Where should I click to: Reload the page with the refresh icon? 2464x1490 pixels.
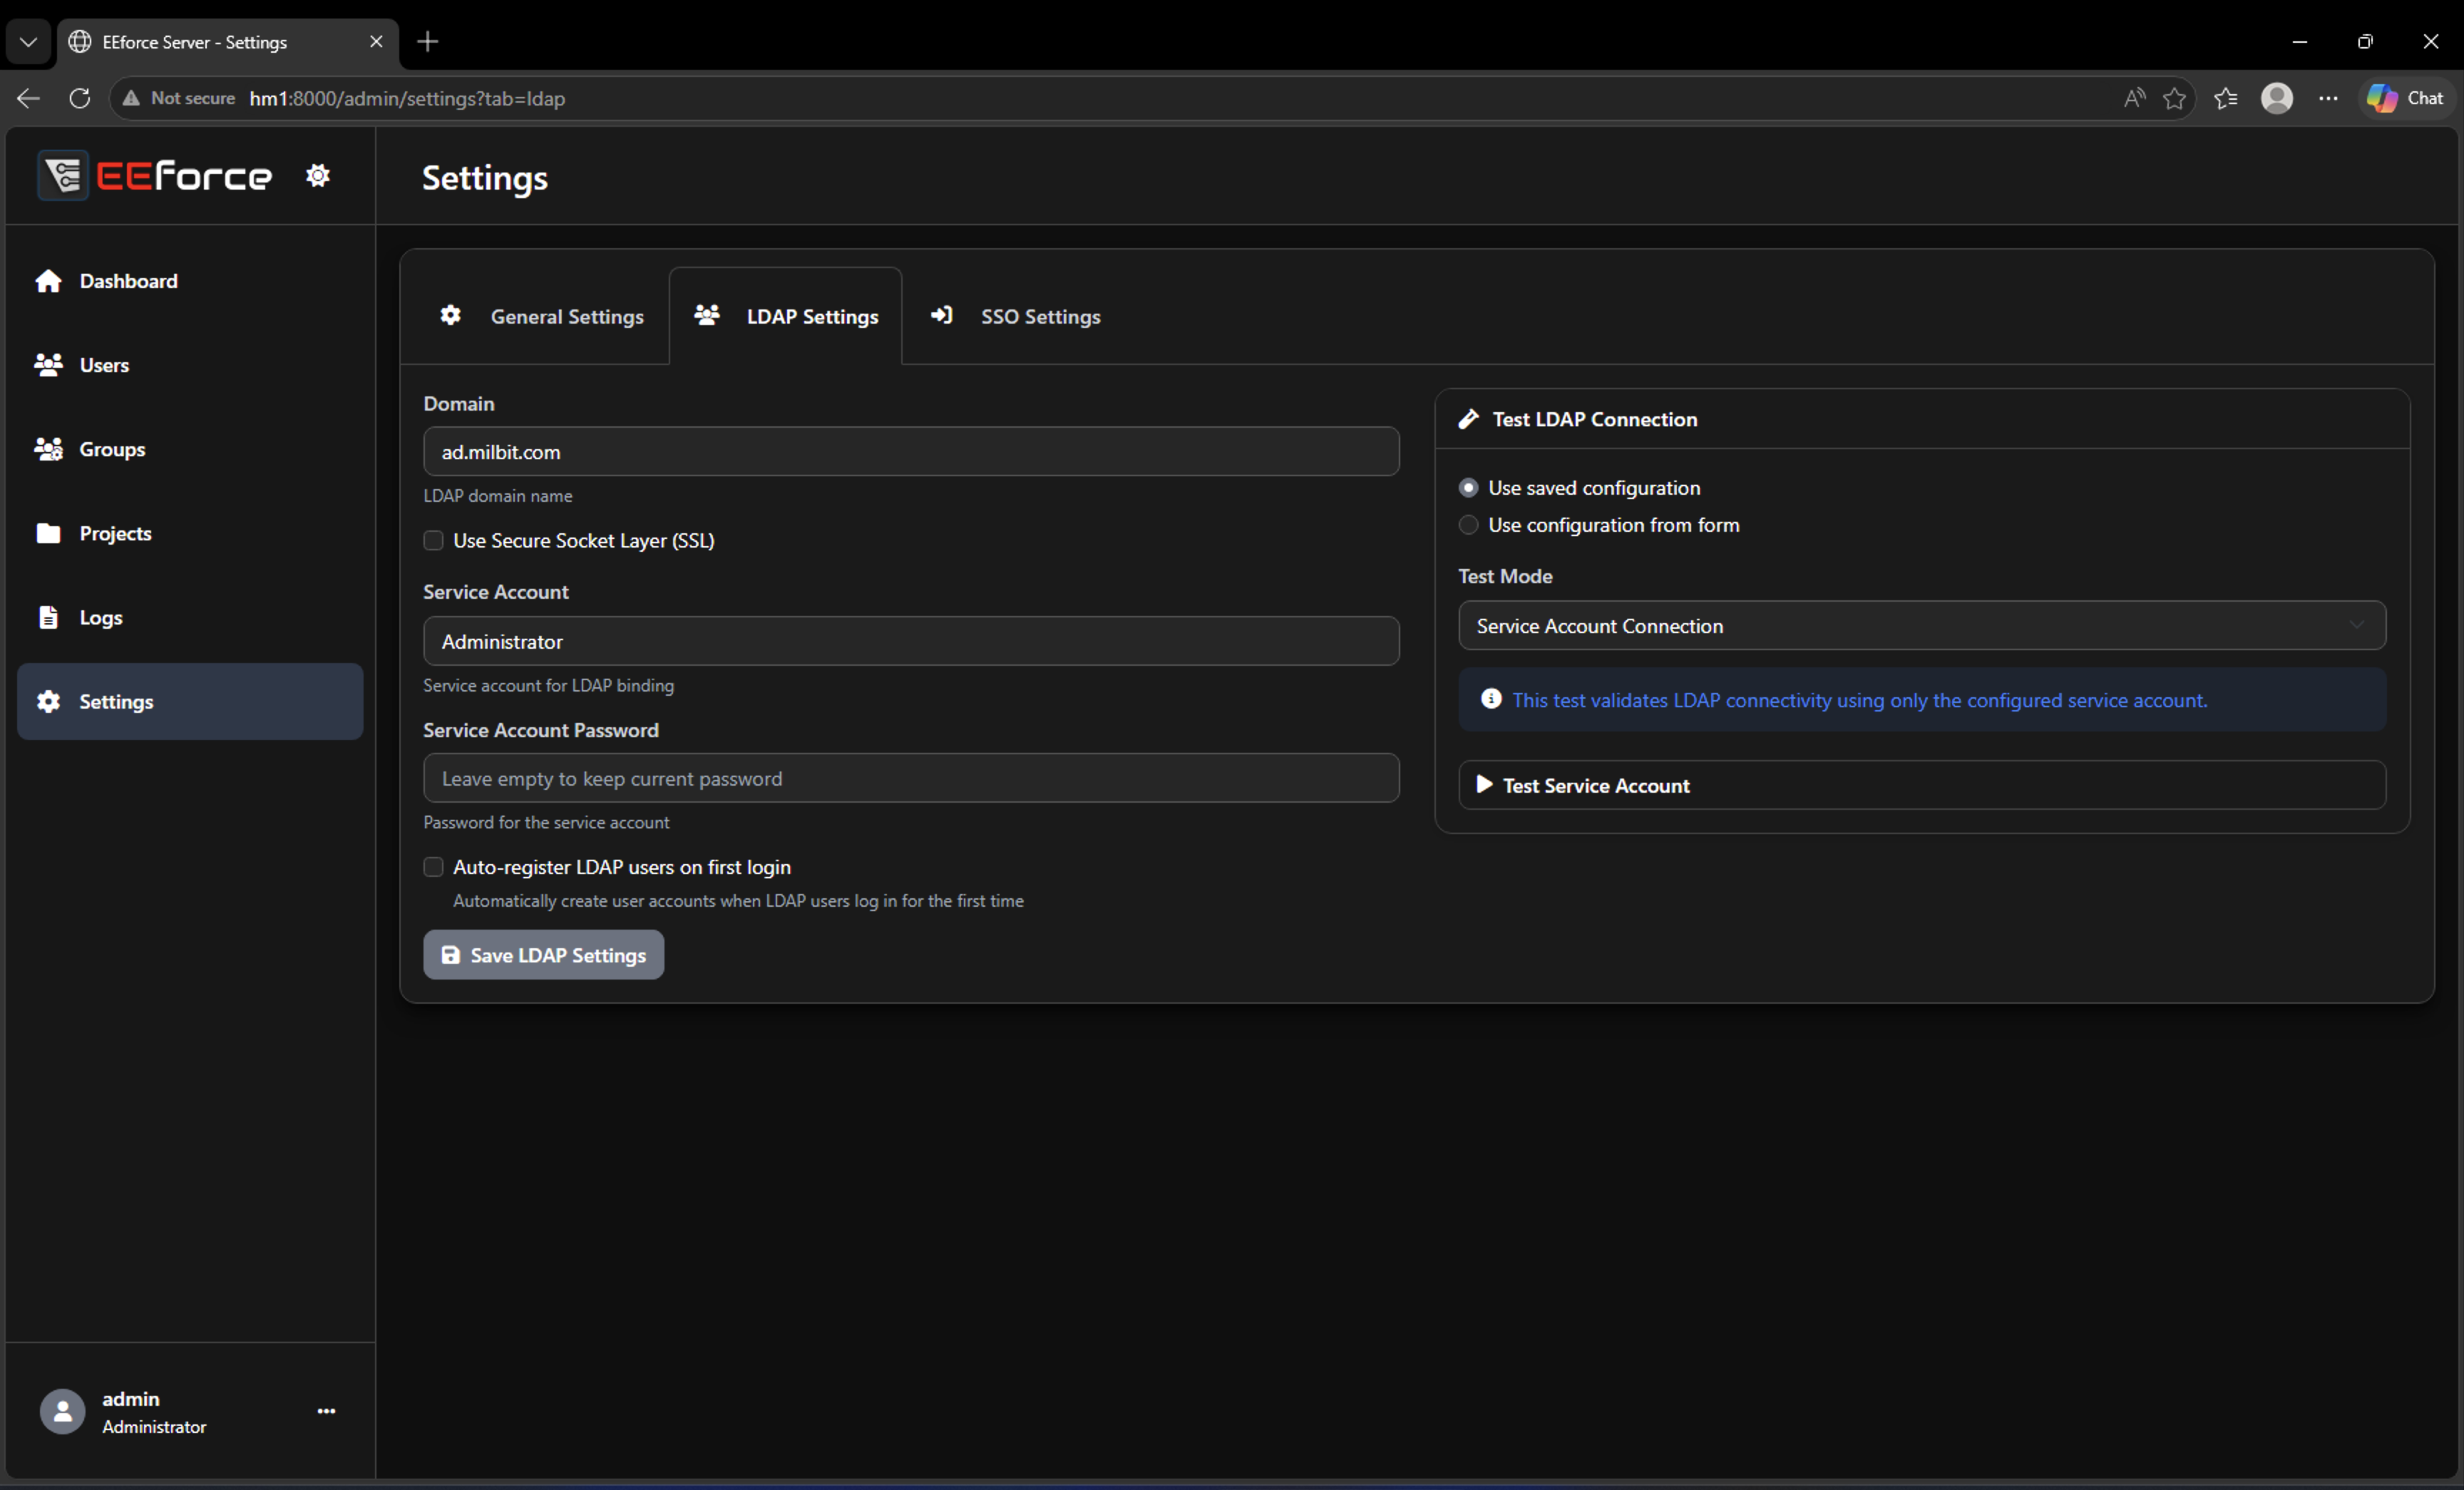tap(80, 98)
